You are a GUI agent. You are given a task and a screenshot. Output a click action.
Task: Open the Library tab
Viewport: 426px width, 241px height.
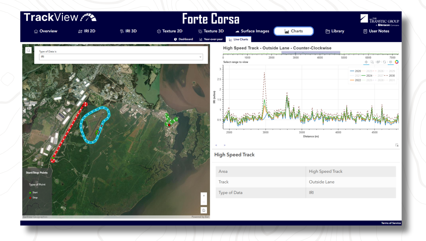pyautogui.click(x=335, y=31)
